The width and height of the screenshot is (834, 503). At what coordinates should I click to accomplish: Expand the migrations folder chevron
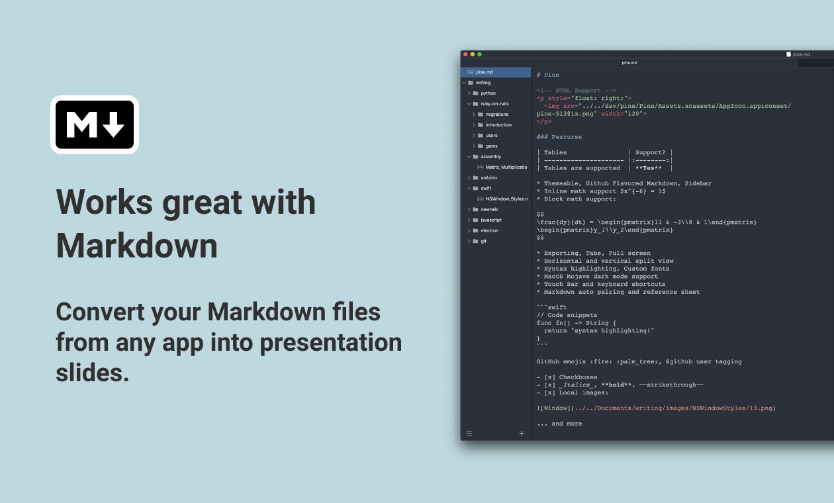coord(473,114)
